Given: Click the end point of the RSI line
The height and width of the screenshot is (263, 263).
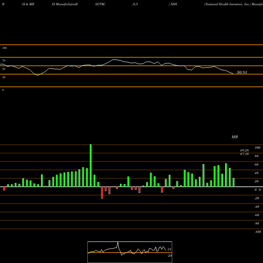Looking at the screenshot, I should pos(233,74).
